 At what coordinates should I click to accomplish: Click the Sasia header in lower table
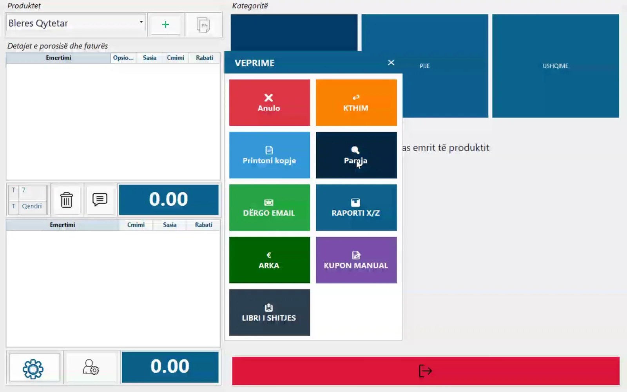click(170, 225)
